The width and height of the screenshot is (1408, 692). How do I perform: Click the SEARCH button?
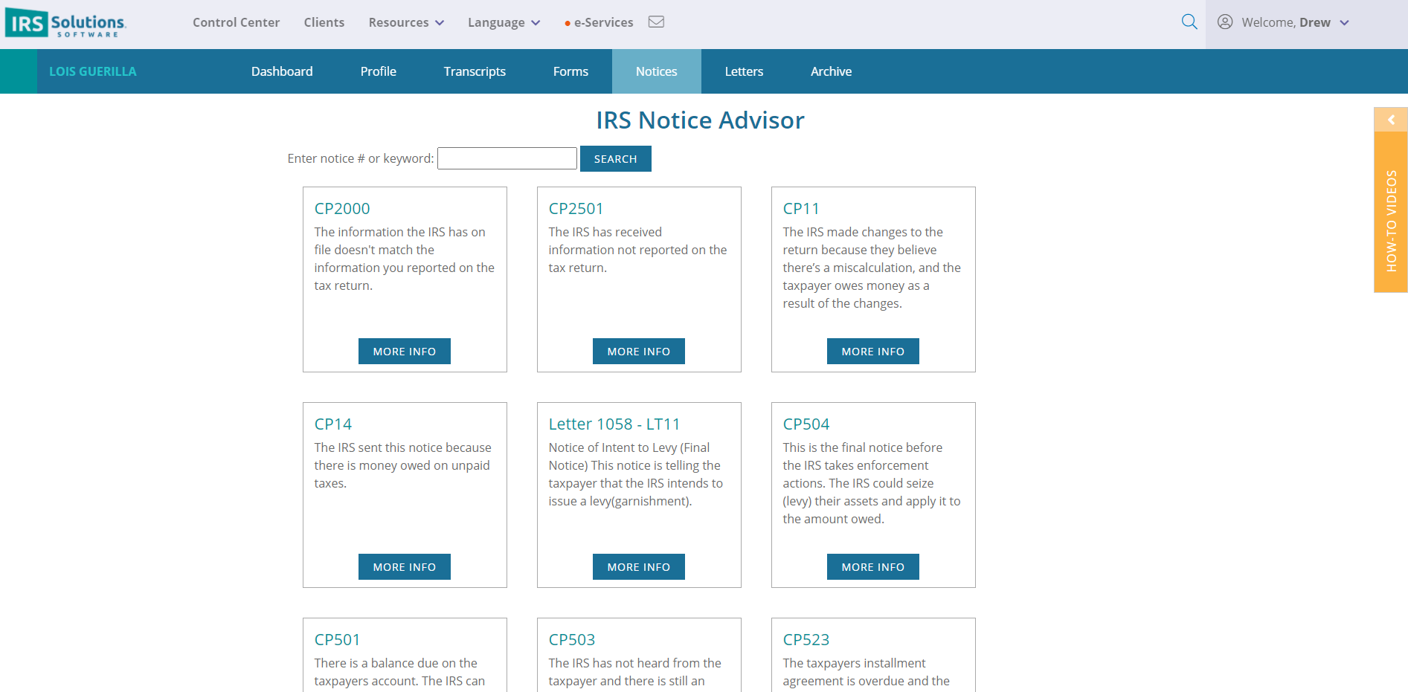tap(615, 158)
